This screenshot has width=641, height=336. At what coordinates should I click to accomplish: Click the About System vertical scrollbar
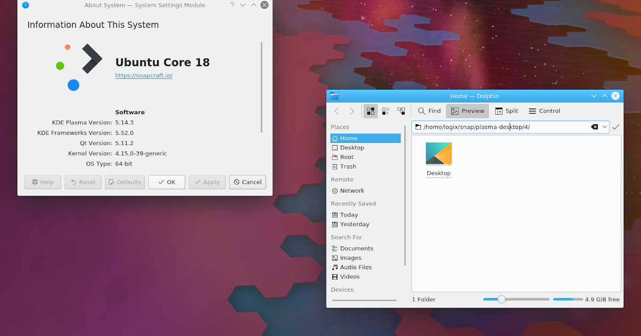(x=262, y=87)
